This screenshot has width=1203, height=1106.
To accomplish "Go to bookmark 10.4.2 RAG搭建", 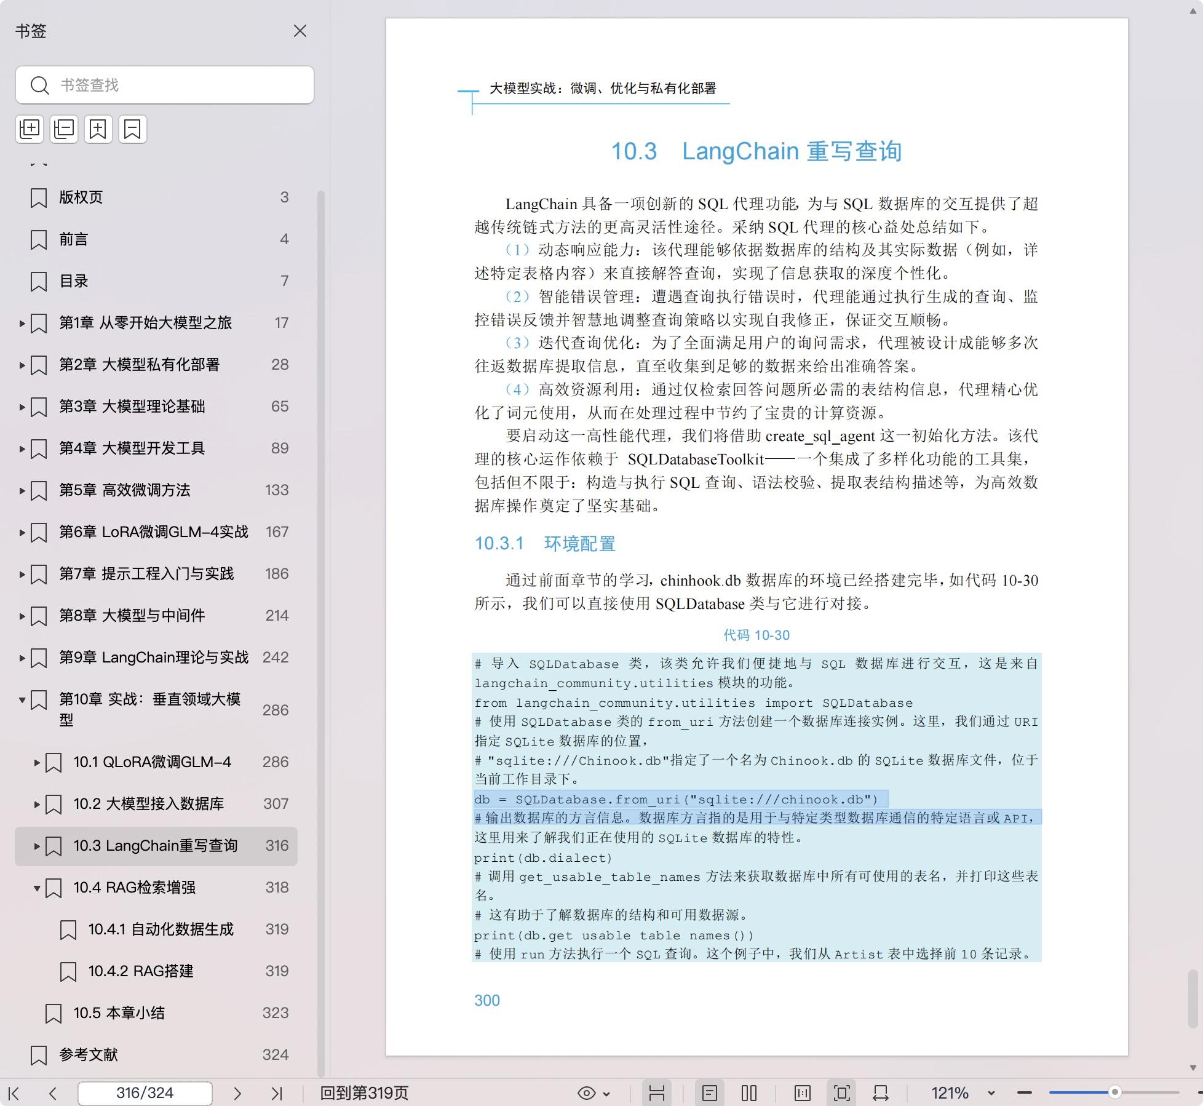I will (141, 971).
